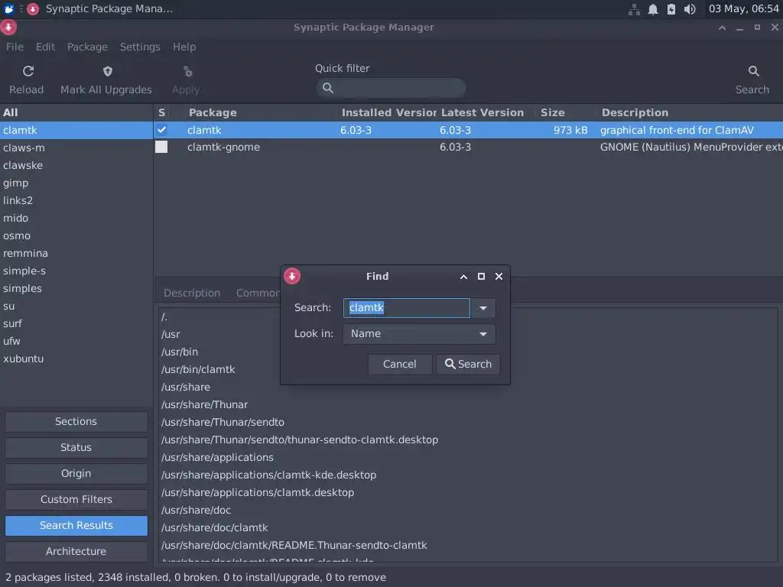Click Search button in Find dialog
The width and height of the screenshot is (783, 587).
tap(468, 365)
